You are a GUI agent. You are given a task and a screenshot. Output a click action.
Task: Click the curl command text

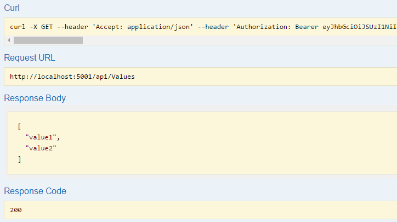point(203,27)
